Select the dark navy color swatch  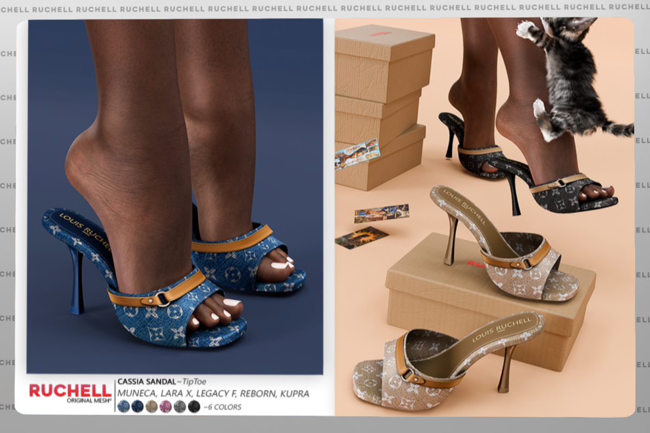coord(138,406)
